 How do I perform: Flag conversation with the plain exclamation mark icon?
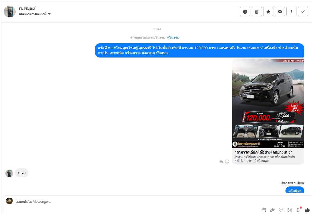coord(291,12)
